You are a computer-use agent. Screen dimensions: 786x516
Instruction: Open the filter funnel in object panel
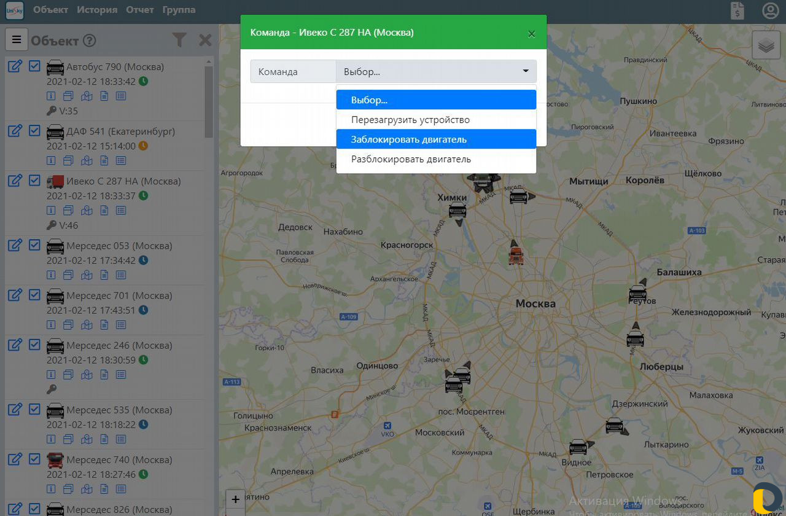click(179, 41)
